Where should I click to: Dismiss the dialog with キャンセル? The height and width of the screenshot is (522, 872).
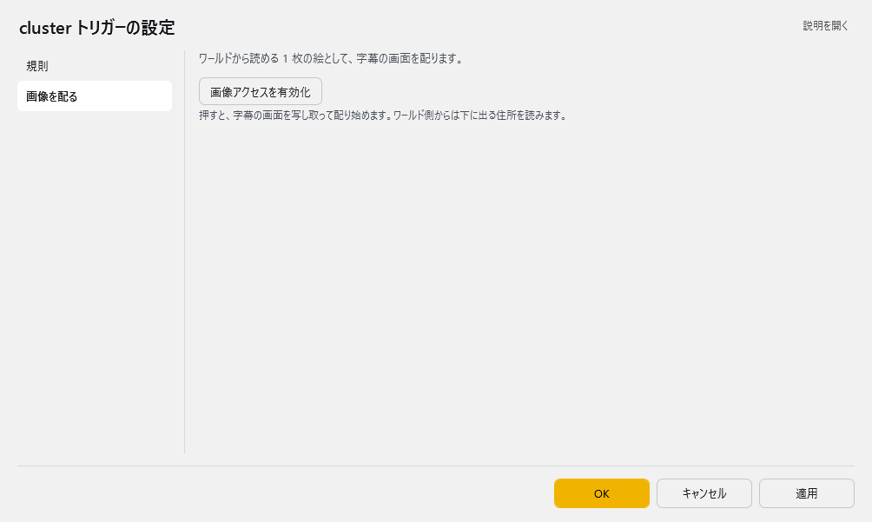704,493
